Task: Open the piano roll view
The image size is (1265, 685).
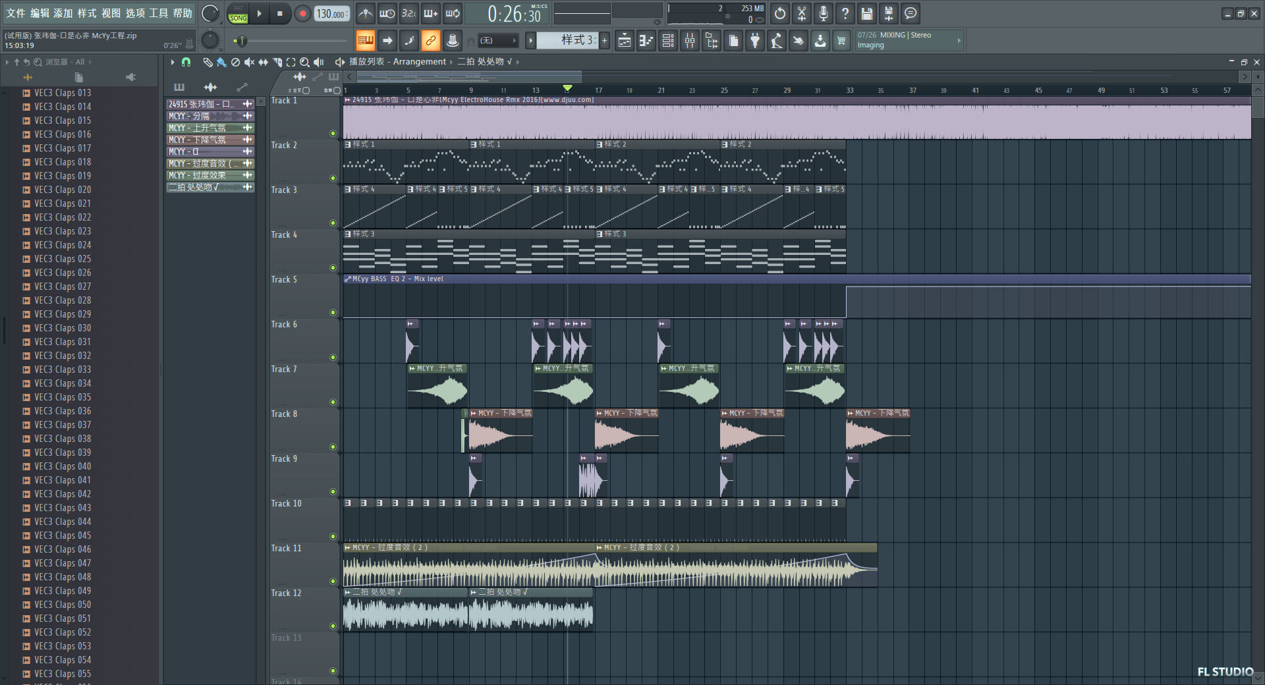Action: [646, 41]
